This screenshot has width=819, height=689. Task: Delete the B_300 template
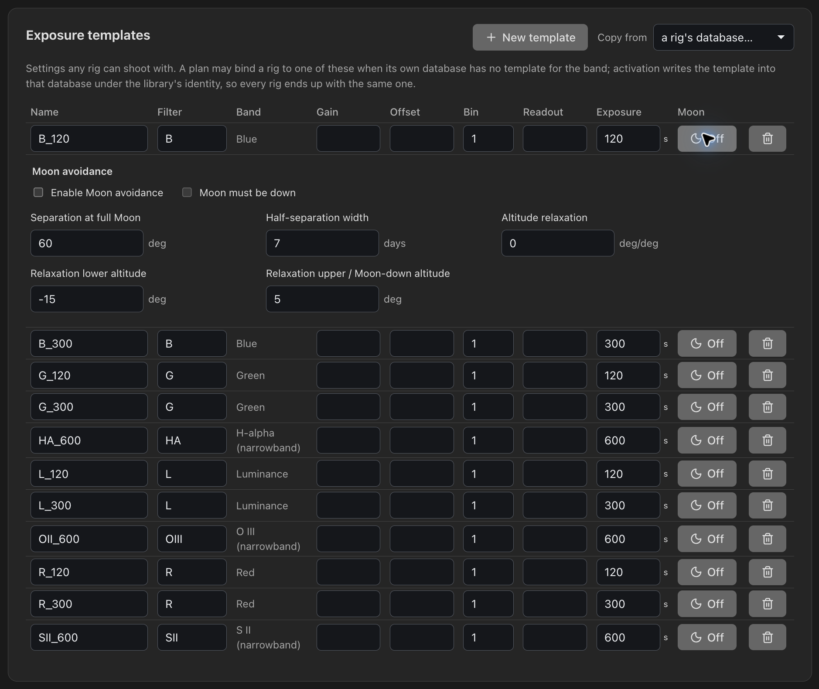click(x=767, y=344)
